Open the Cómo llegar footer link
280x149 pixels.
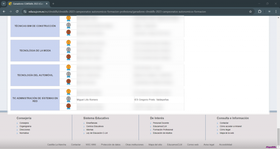225,130
